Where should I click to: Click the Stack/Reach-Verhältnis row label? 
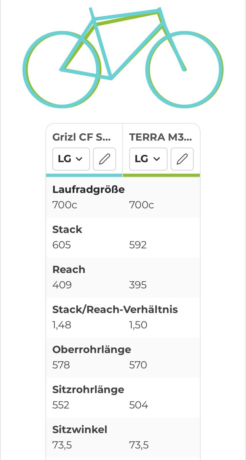[x=115, y=309]
